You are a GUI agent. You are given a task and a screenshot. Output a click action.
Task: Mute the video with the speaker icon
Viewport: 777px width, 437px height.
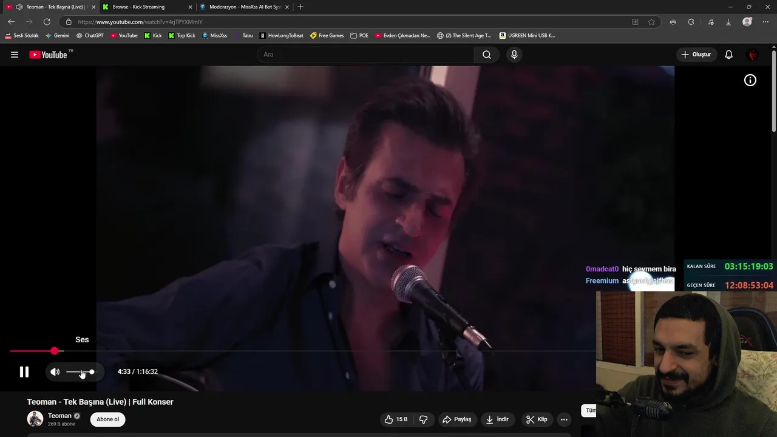(x=55, y=371)
